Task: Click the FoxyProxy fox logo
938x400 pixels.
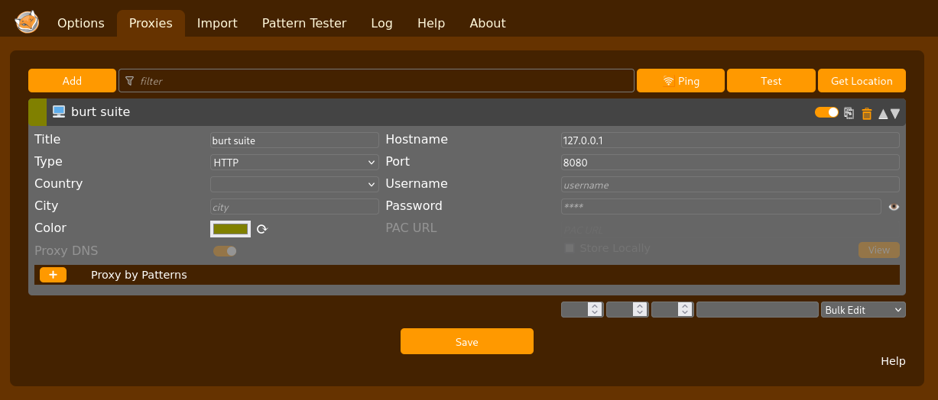Action: click(27, 22)
